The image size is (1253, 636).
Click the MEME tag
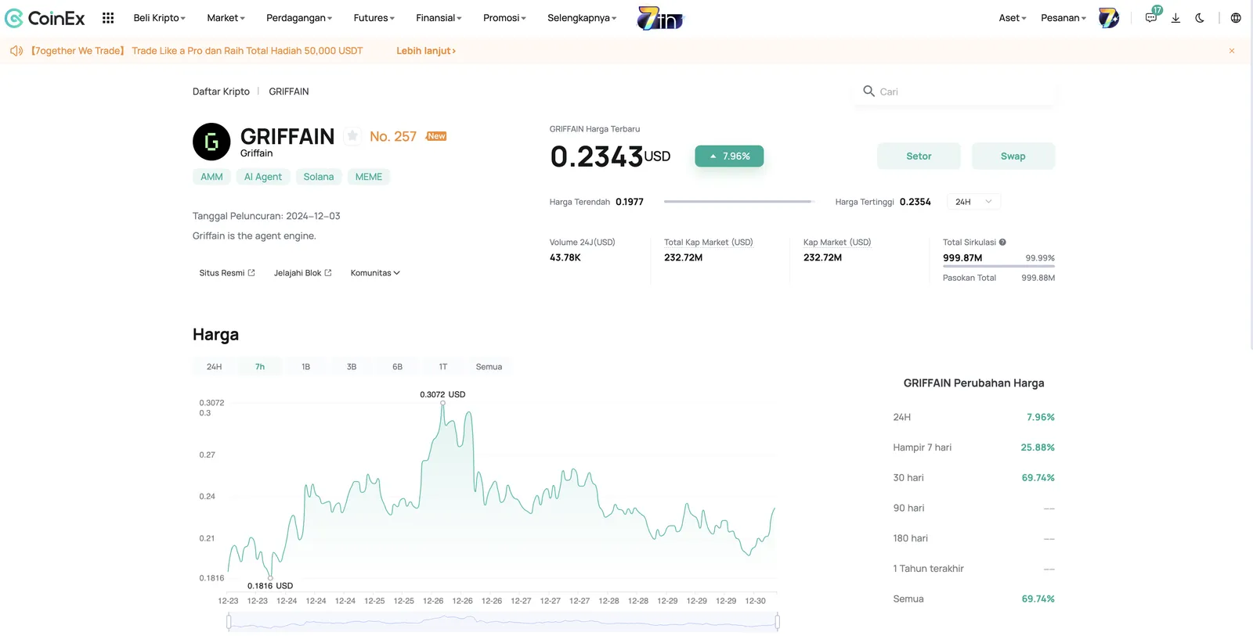369,177
